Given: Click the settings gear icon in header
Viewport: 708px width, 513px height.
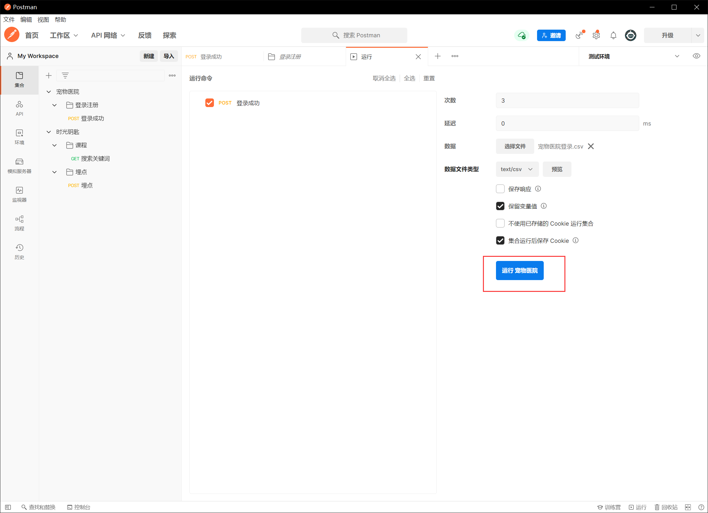Looking at the screenshot, I should pos(596,35).
